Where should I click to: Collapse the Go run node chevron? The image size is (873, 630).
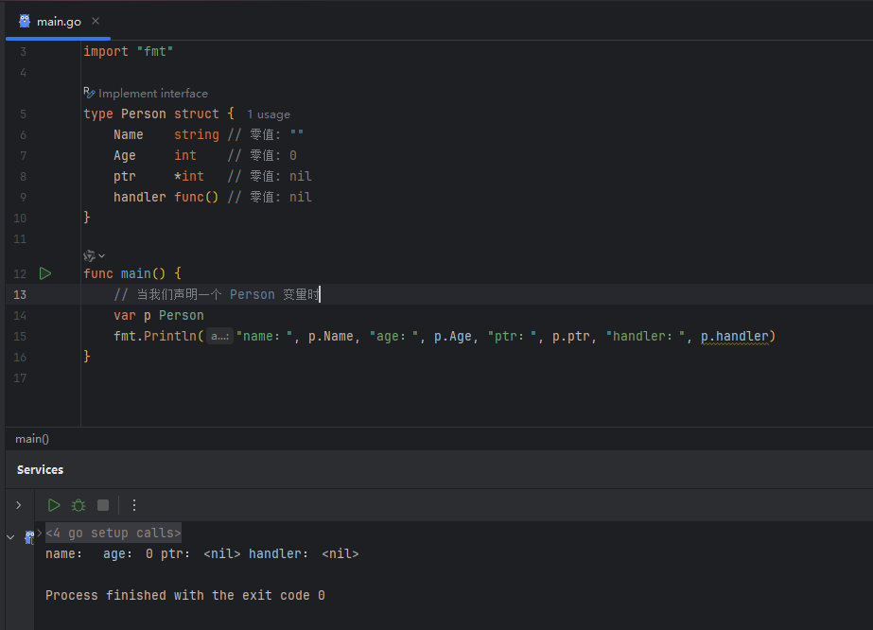pos(10,537)
